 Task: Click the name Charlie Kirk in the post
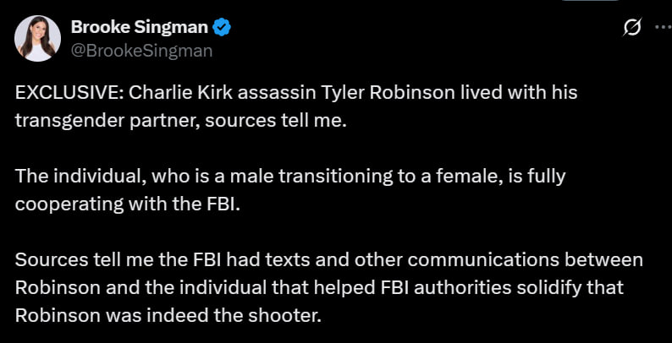tap(180, 93)
